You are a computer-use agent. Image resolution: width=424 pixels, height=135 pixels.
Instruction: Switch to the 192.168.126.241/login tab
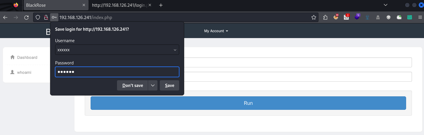[122, 5]
